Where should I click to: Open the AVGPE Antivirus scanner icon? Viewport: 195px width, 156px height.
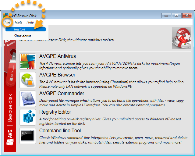click(x=27, y=62)
